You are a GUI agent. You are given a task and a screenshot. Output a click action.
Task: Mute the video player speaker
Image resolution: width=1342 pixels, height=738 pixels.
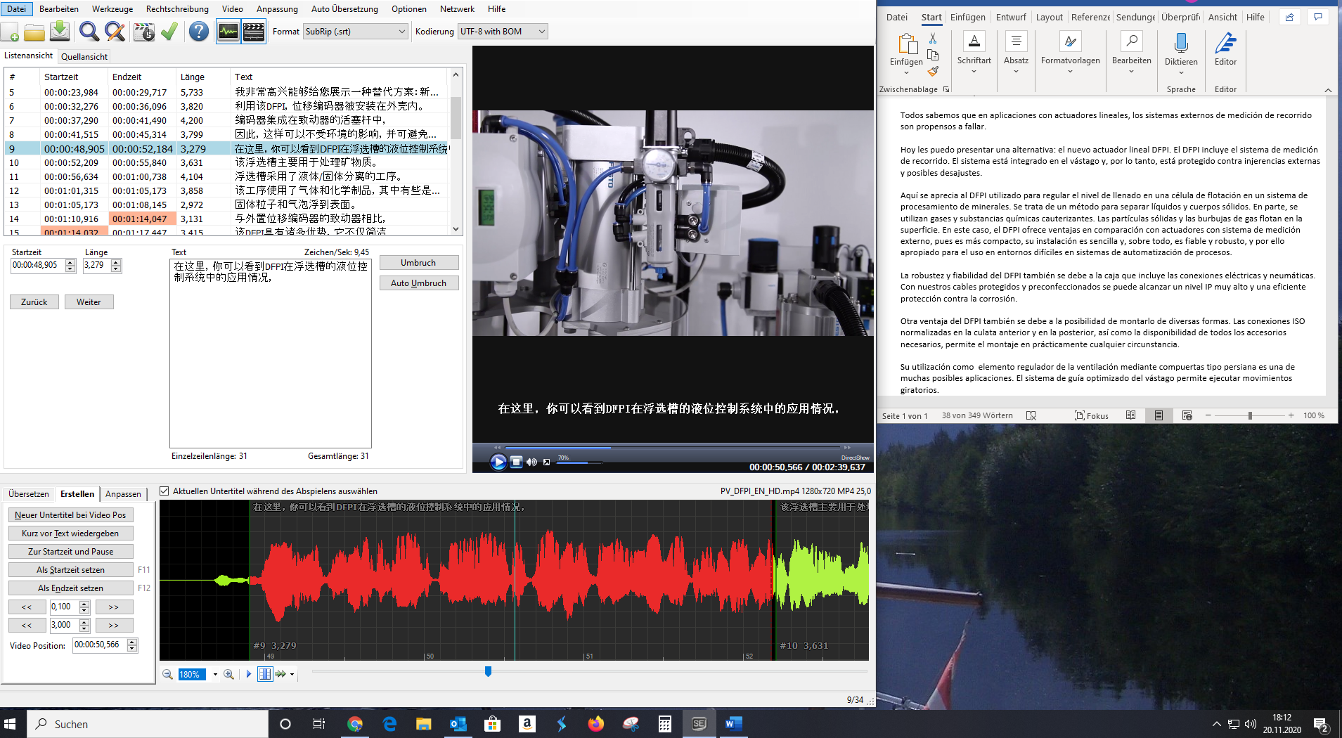[531, 462]
